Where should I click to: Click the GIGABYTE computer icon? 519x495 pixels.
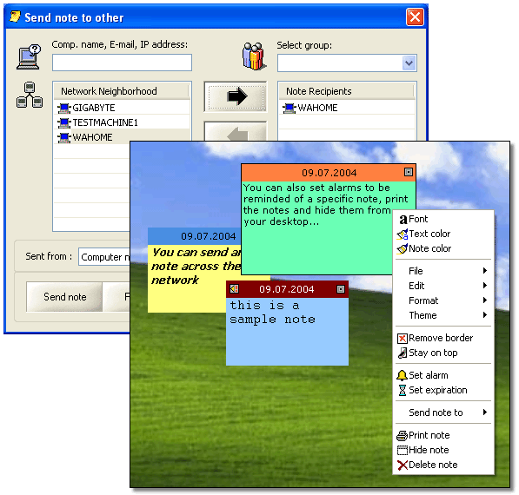pos(63,108)
